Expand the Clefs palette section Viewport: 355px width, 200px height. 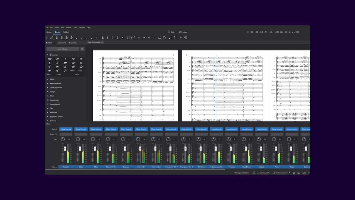tap(52, 79)
